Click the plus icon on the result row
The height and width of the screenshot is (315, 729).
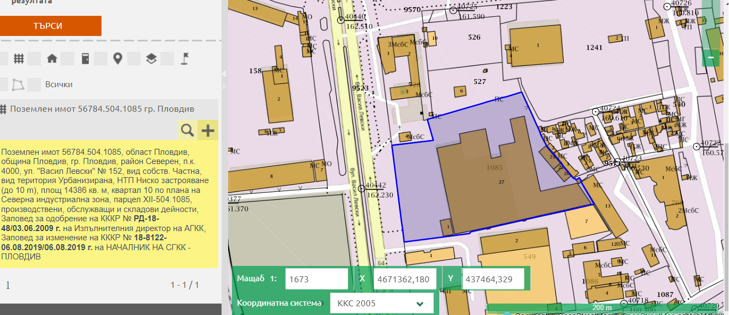pyautogui.click(x=208, y=130)
